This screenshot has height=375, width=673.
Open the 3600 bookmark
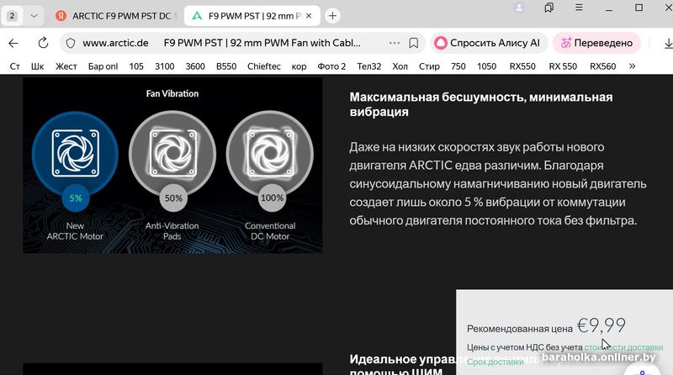click(x=195, y=66)
